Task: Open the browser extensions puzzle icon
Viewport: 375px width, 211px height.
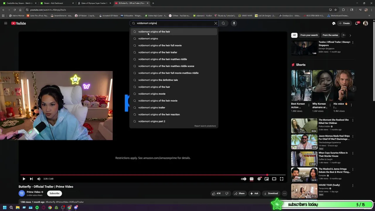Action: coord(343,10)
